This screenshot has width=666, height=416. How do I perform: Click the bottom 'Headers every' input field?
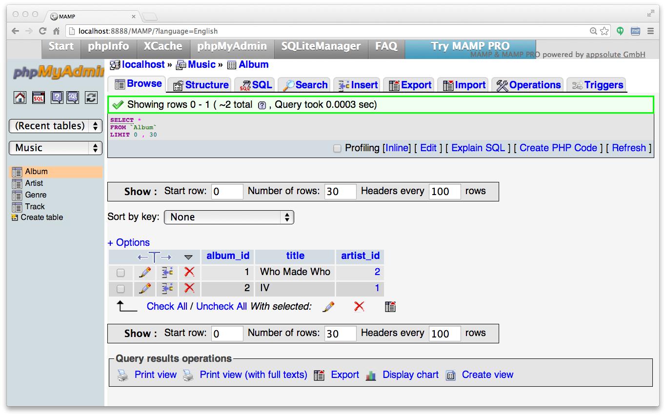(x=445, y=334)
